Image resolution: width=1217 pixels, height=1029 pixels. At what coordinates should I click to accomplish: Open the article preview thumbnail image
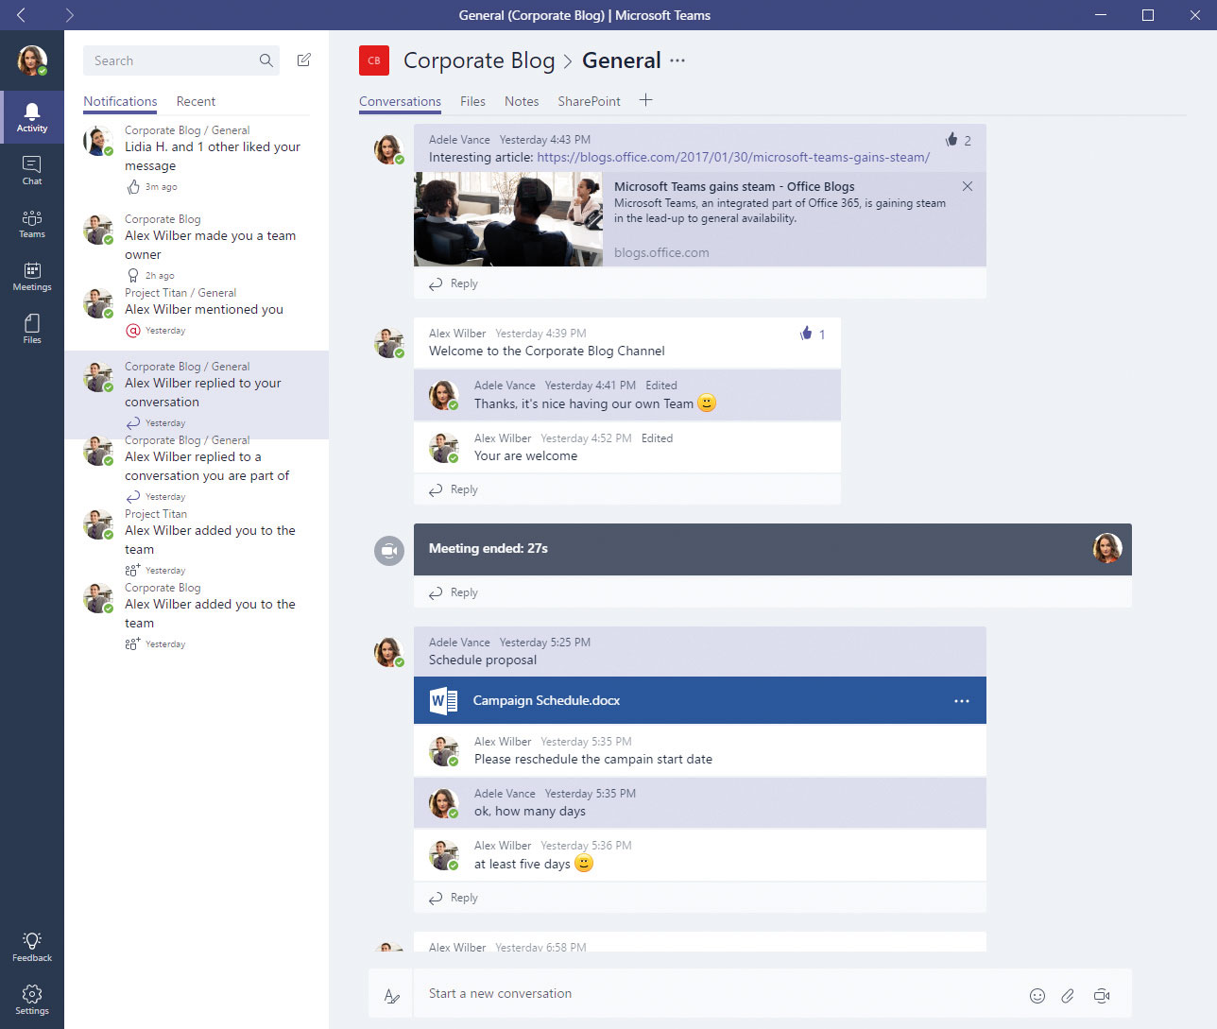[x=508, y=219]
